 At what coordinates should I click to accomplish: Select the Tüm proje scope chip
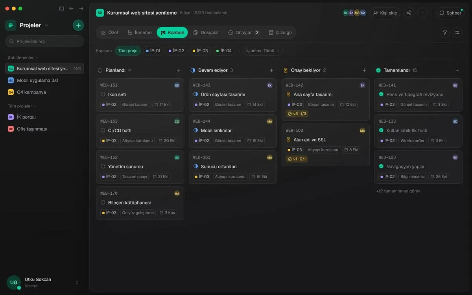[x=128, y=51]
